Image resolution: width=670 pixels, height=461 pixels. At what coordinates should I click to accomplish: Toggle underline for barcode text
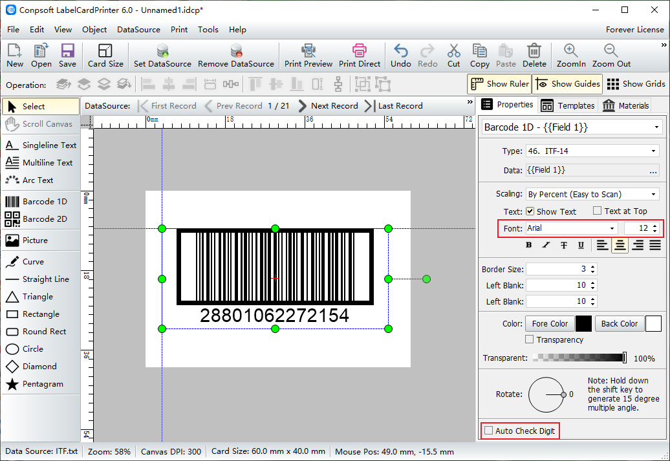click(x=581, y=245)
